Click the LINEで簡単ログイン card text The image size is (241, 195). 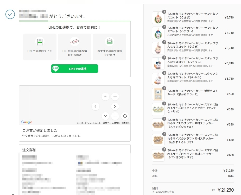coord(40,51)
